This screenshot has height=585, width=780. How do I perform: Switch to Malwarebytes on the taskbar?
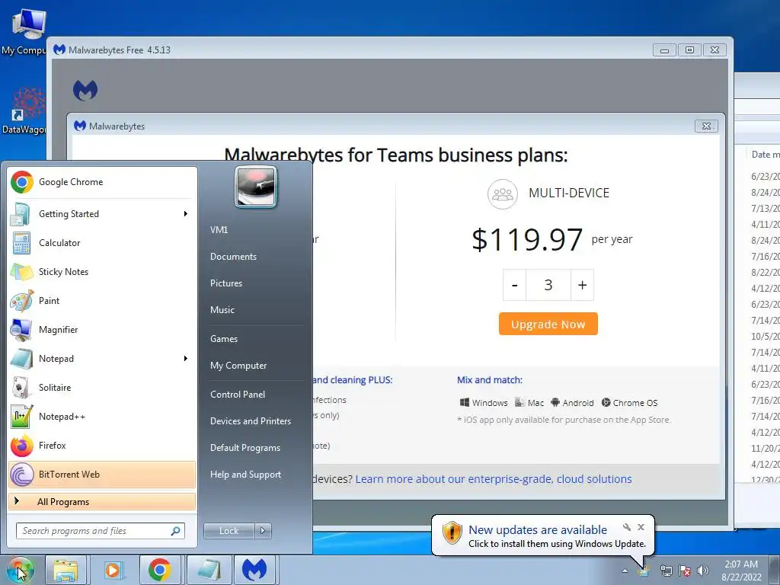tap(254, 570)
